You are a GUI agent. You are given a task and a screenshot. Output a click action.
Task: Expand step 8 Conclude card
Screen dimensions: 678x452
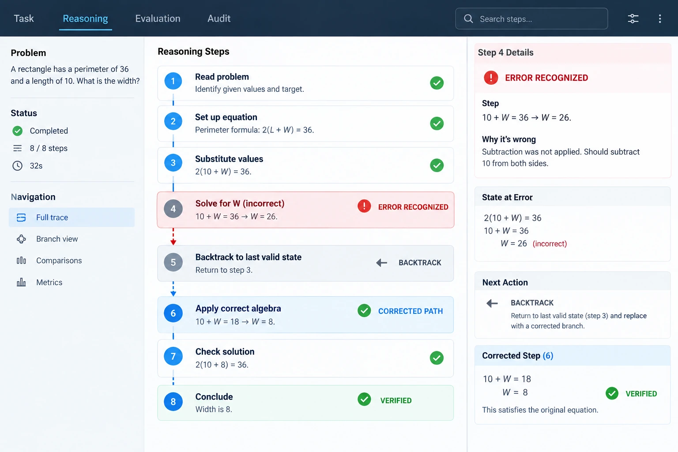[x=305, y=403]
